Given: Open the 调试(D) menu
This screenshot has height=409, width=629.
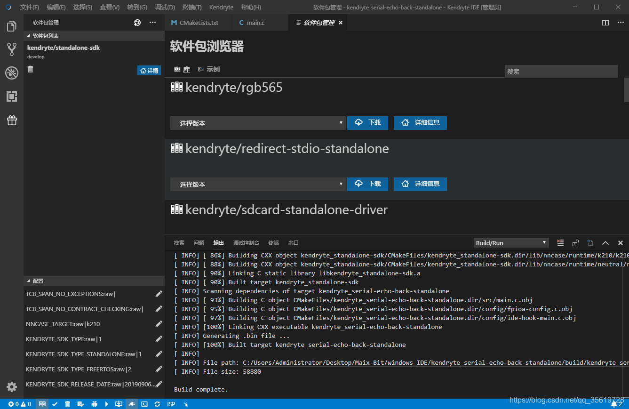Looking at the screenshot, I should (x=165, y=8).
